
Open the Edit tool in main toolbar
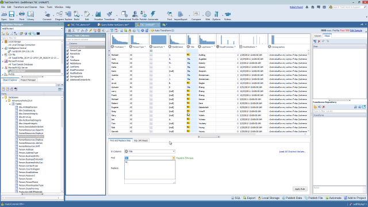coord(87,16)
